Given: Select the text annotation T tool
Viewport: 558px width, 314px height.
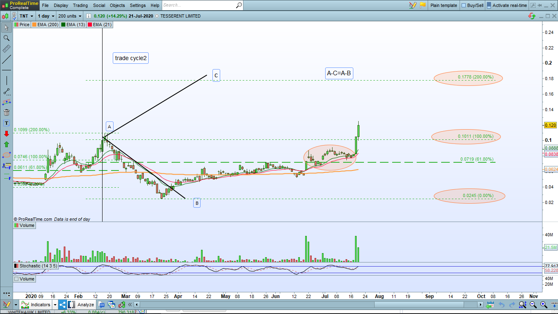Looking at the screenshot, I should coord(6,123).
